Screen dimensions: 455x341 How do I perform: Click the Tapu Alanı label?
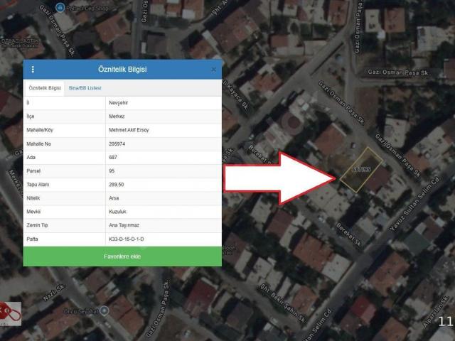point(38,185)
